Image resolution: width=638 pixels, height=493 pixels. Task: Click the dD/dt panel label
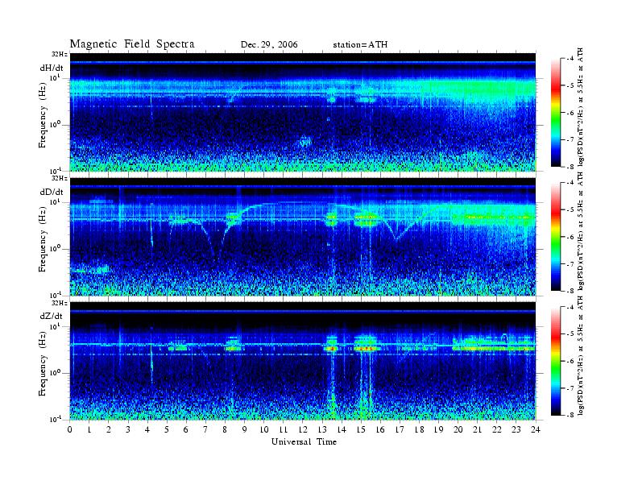pos(52,192)
